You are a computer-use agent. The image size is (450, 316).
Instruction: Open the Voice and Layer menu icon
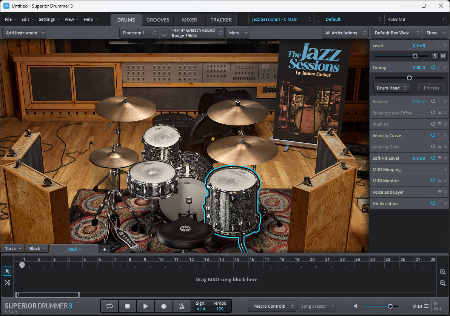[x=440, y=192]
